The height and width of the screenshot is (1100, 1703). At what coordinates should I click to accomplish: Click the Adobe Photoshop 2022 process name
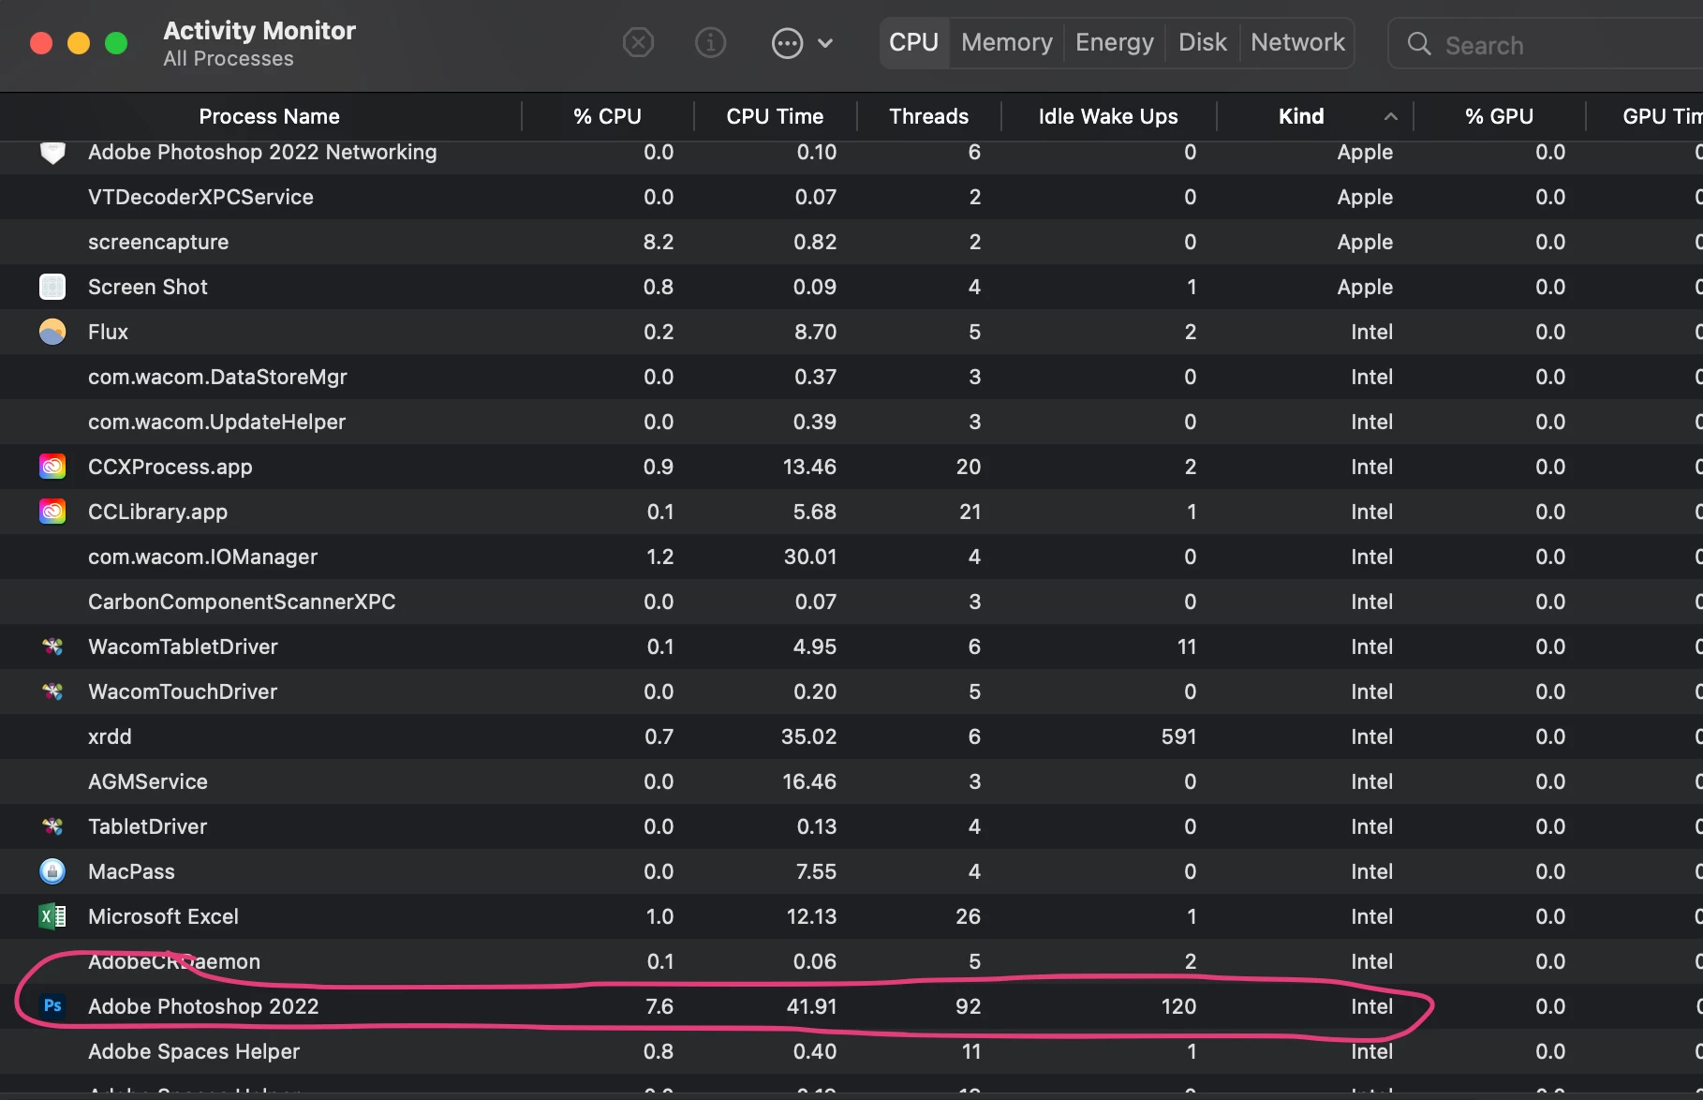[x=203, y=1006]
